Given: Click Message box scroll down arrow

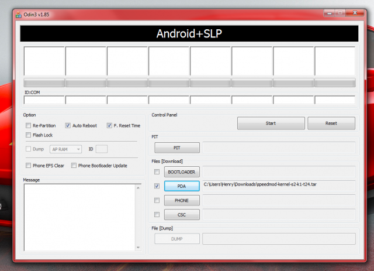Looking at the screenshot, I should coord(138,248).
